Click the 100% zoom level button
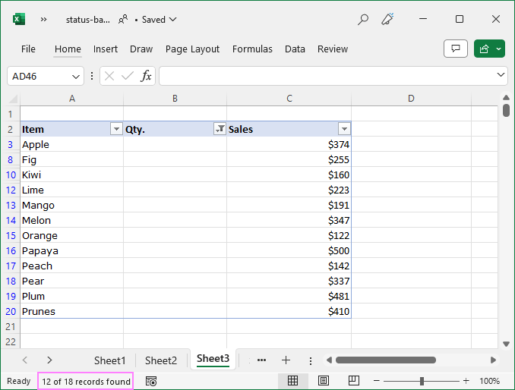 tap(489, 381)
